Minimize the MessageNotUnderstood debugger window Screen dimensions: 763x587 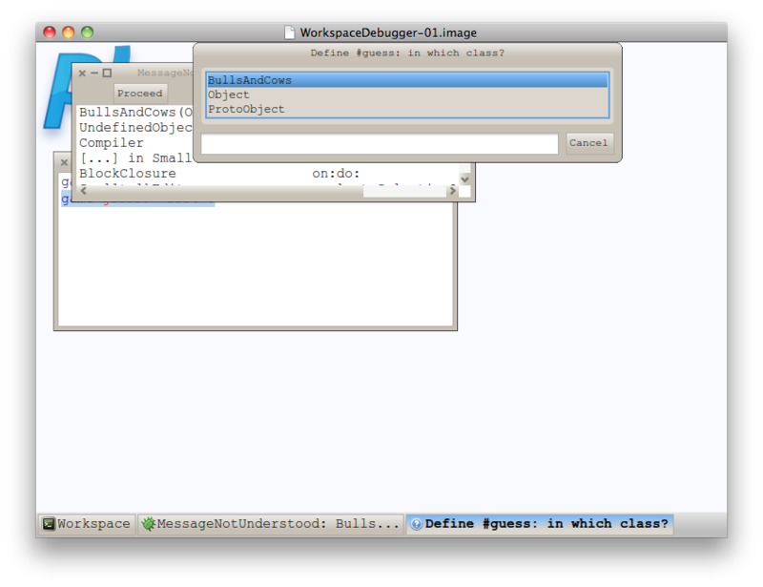pyautogui.click(x=94, y=73)
